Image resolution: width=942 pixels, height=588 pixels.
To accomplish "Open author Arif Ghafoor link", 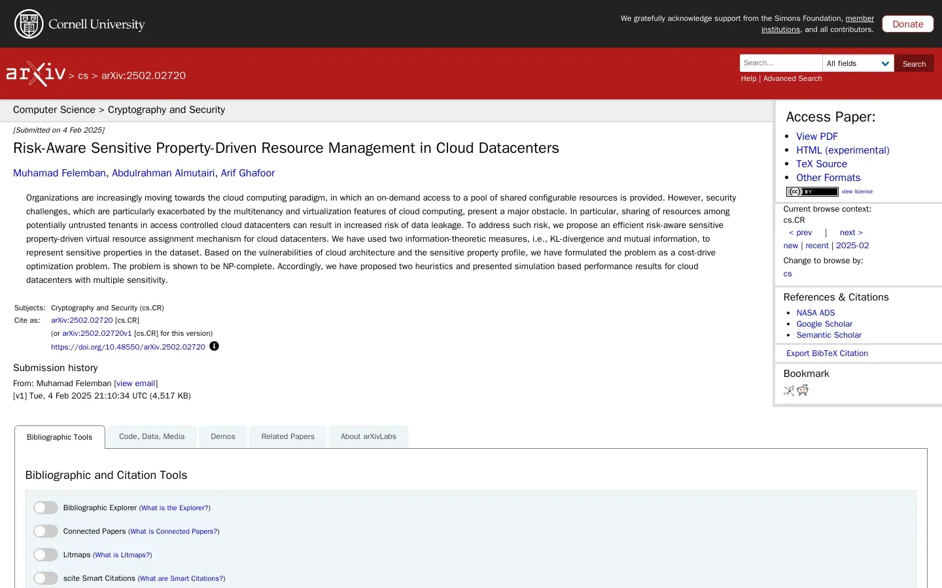I will point(248,173).
